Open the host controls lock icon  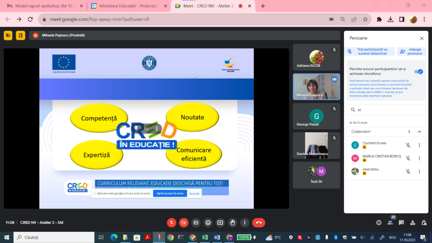click(423, 222)
